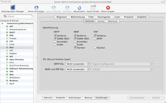Open a new window via Neues Fenster
The image size is (166, 103).
[93, 8]
